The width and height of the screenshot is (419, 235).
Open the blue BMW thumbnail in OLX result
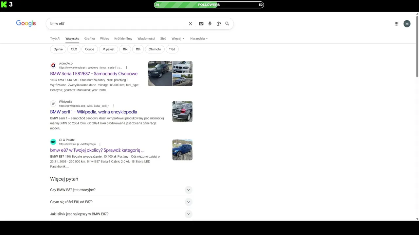click(x=182, y=150)
